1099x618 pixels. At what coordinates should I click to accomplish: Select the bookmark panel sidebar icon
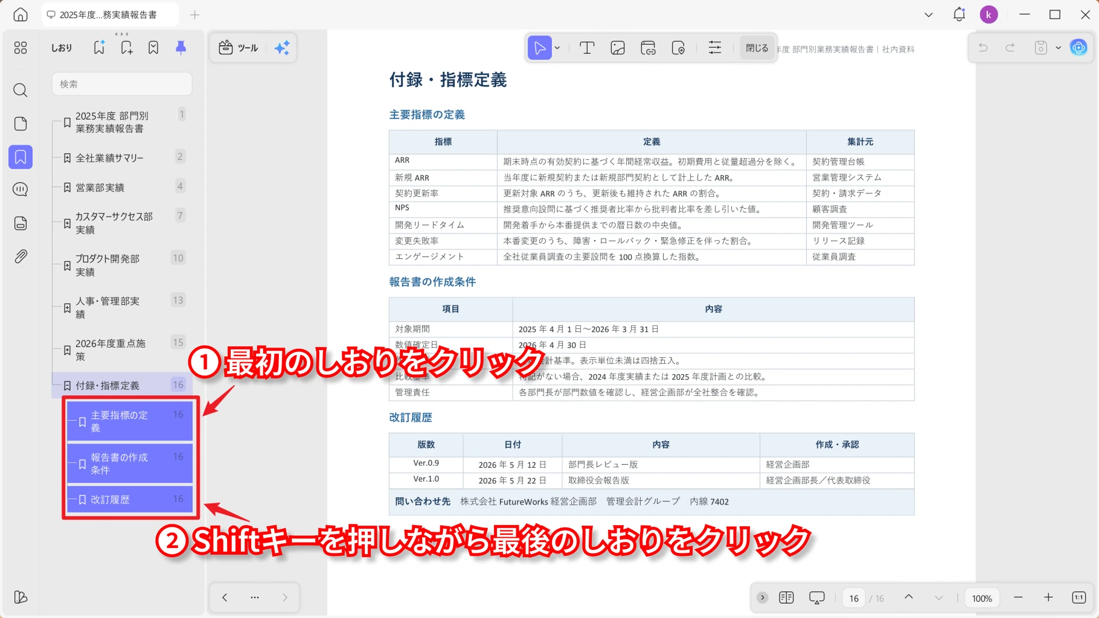pos(21,157)
